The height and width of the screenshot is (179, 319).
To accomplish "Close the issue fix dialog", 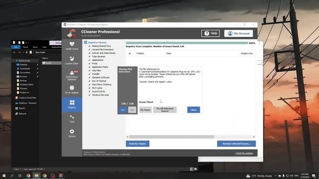I will coord(193,110).
